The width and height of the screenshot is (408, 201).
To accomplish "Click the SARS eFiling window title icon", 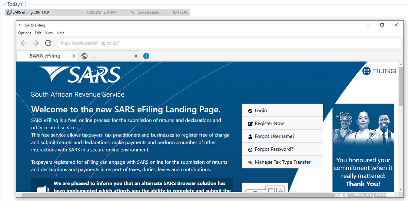I will pyautogui.click(x=21, y=25).
